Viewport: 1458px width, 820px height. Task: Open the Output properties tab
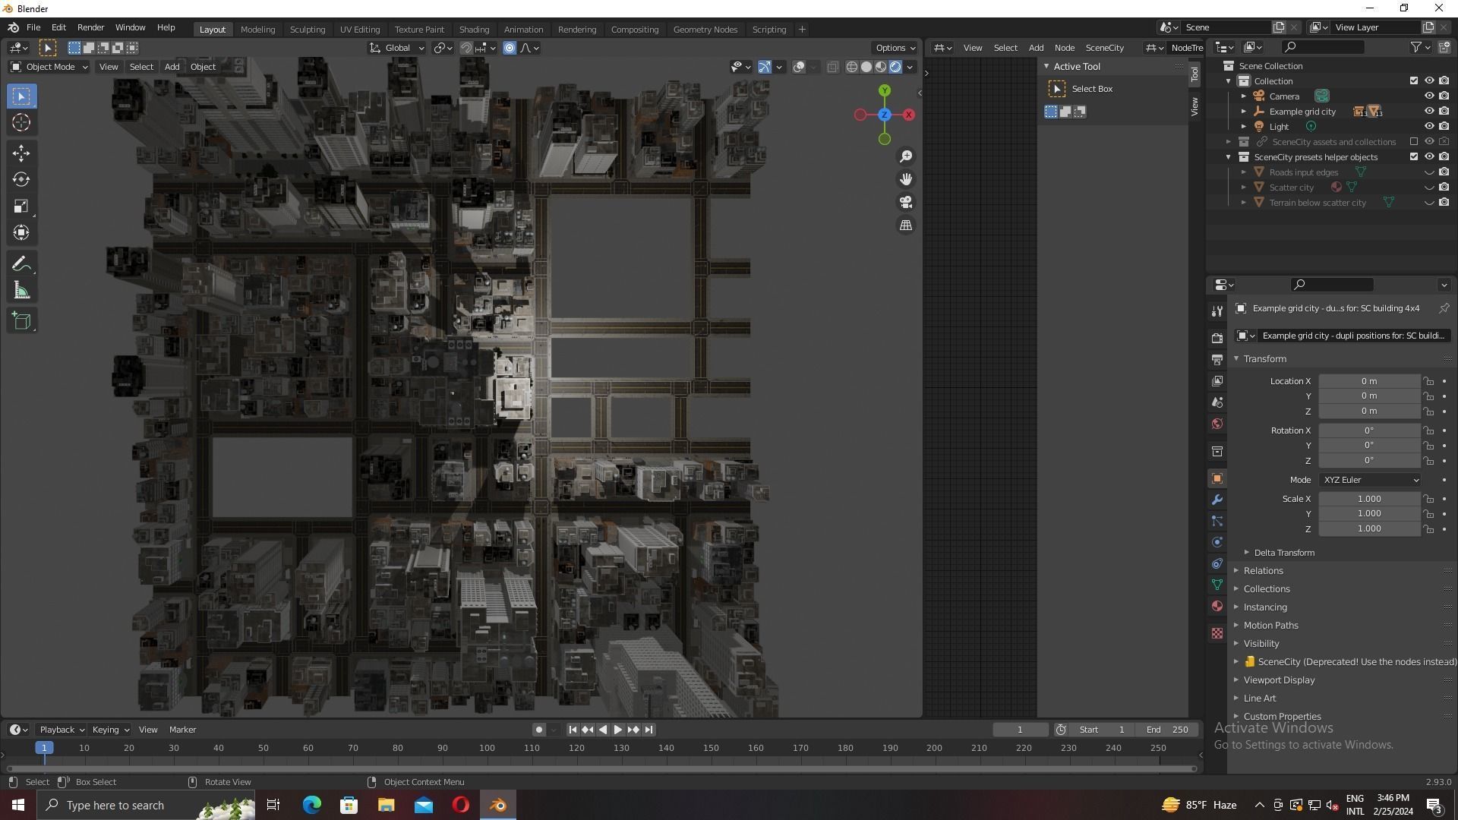pos(1217,360)
